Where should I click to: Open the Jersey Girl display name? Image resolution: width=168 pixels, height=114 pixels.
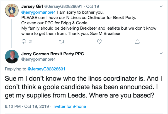click(31, 6)
